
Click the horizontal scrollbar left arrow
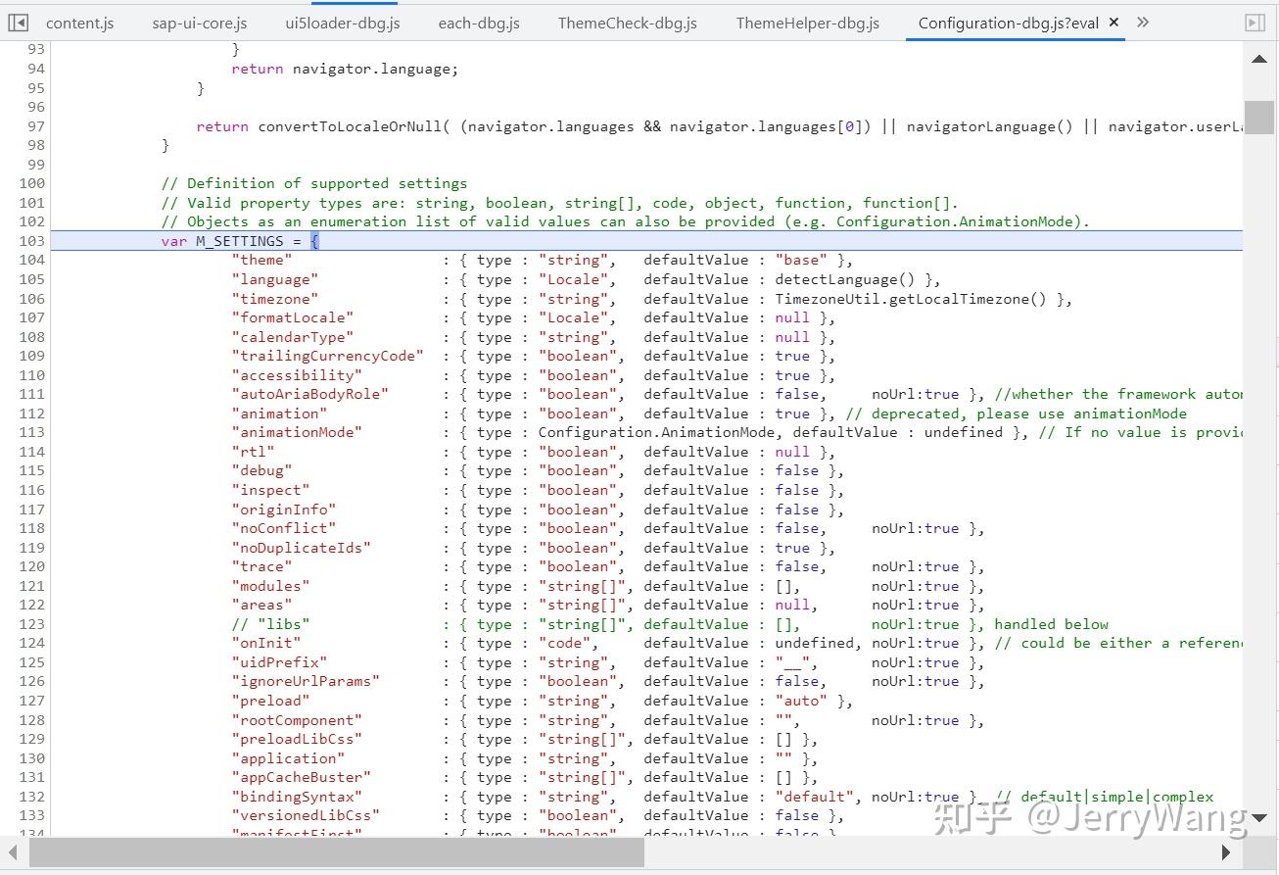tap(14, 852)
